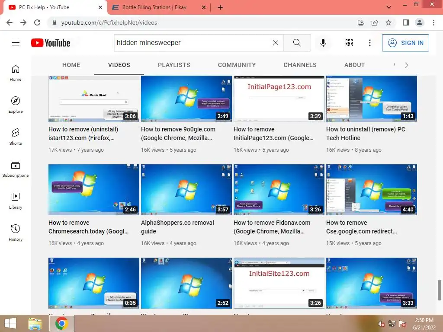Go forward with browser forward arrow

coord(23,22)
